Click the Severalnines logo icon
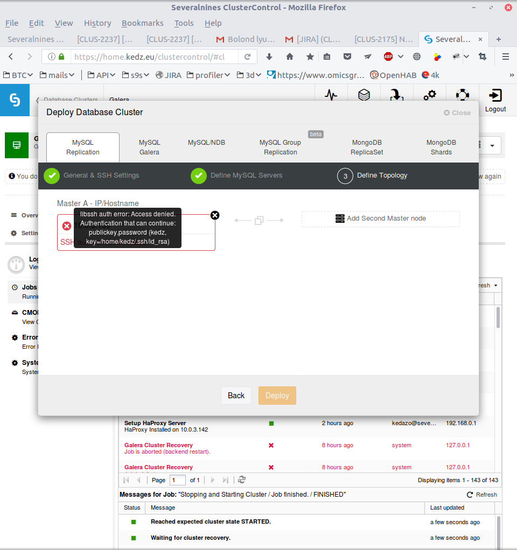The image size is (517, 550). [15, 100]
